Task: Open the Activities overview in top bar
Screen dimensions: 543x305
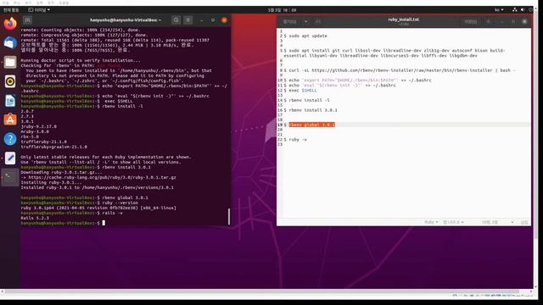Action: (11, 10)
